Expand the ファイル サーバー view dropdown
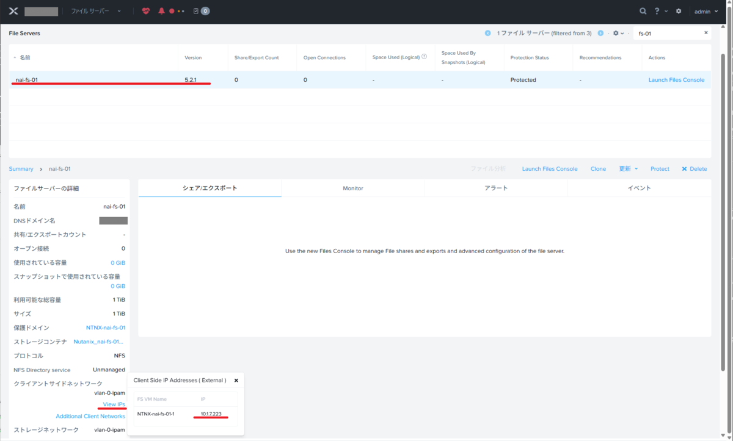This screenshot has width=733, height=441. 97,11
